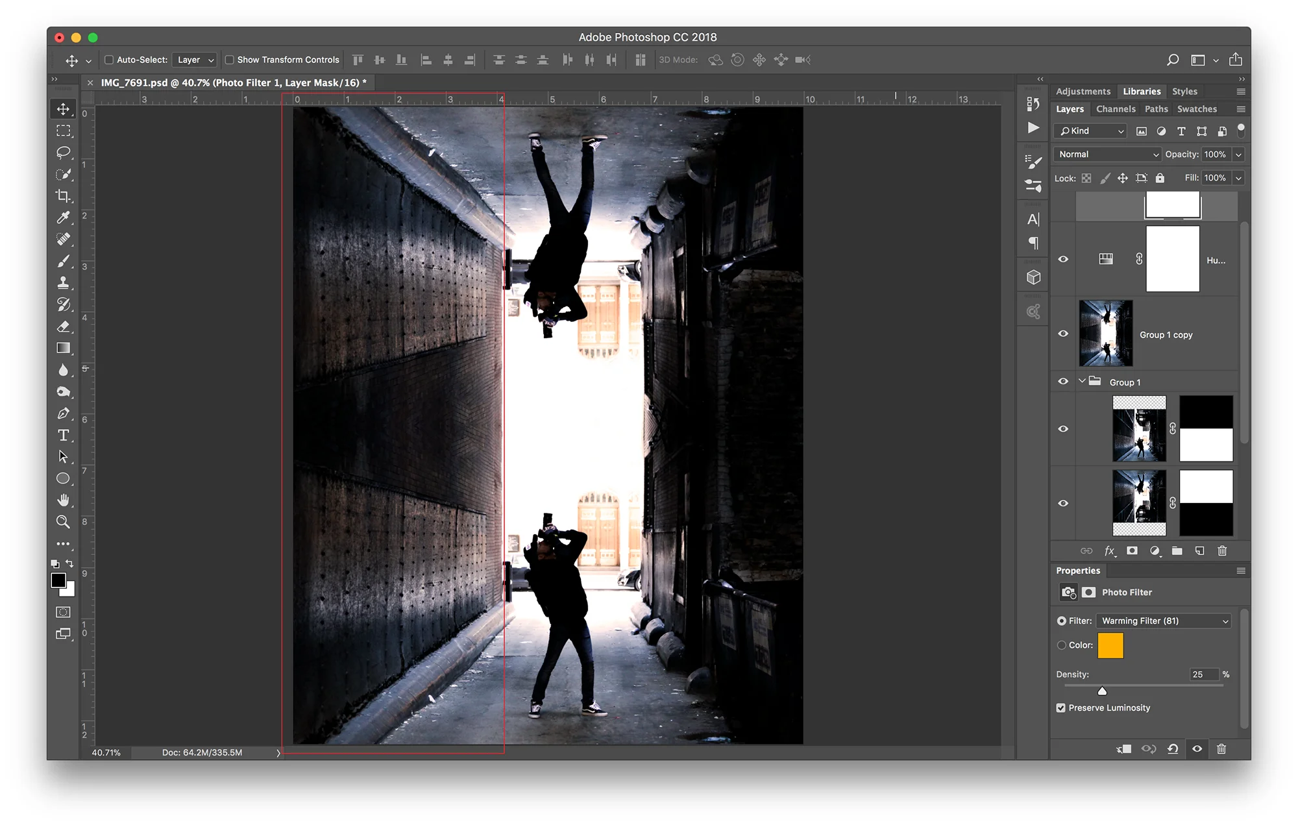
Task: Select the Brush tool
Action: click(63, 261)
